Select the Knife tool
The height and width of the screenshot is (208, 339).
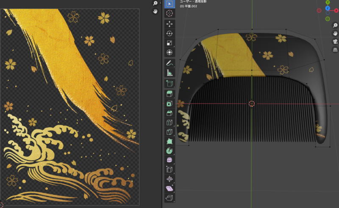point(169,132)
